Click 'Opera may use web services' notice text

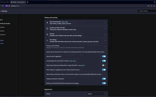75,52
